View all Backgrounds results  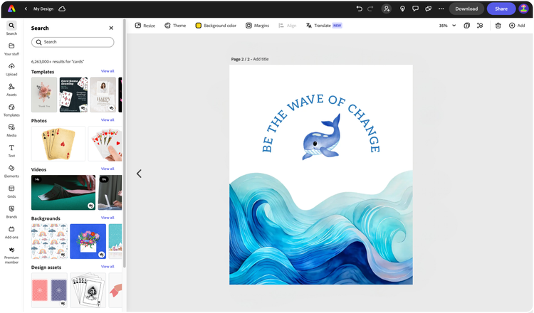tap(108, 218)
